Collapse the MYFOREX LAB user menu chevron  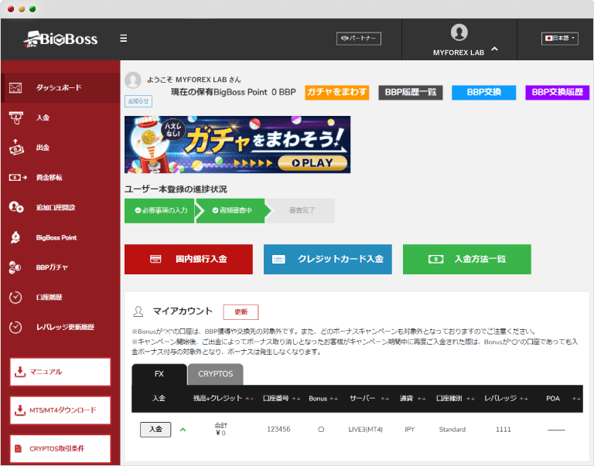coord(494,49)
